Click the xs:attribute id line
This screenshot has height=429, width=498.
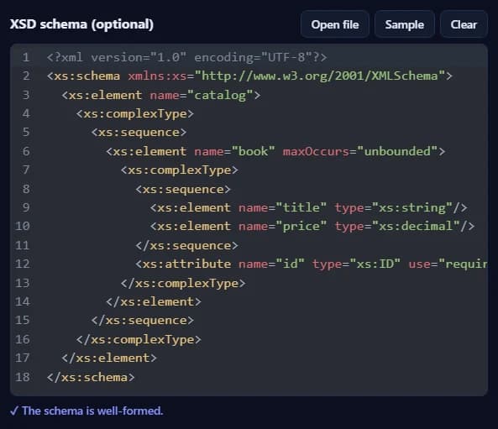pyautogui.click(x=312, y=264)
